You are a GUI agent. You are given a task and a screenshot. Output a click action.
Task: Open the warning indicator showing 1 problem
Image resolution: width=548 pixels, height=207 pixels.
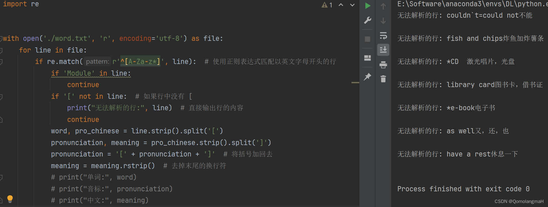coord(327,5)
